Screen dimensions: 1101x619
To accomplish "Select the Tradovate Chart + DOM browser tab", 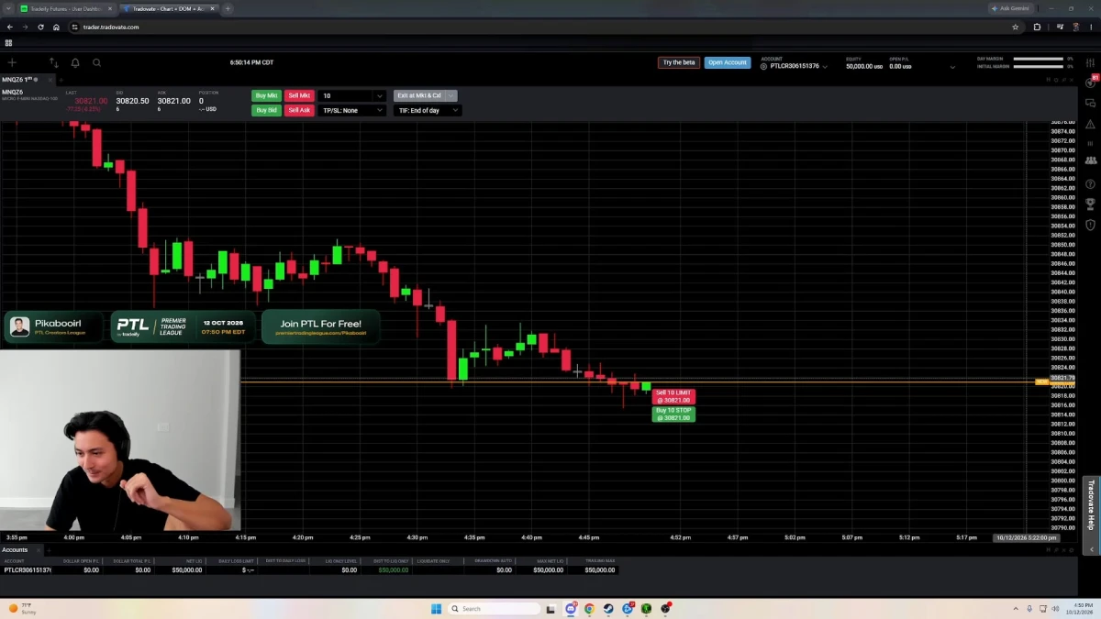I will tap(169, 8).
